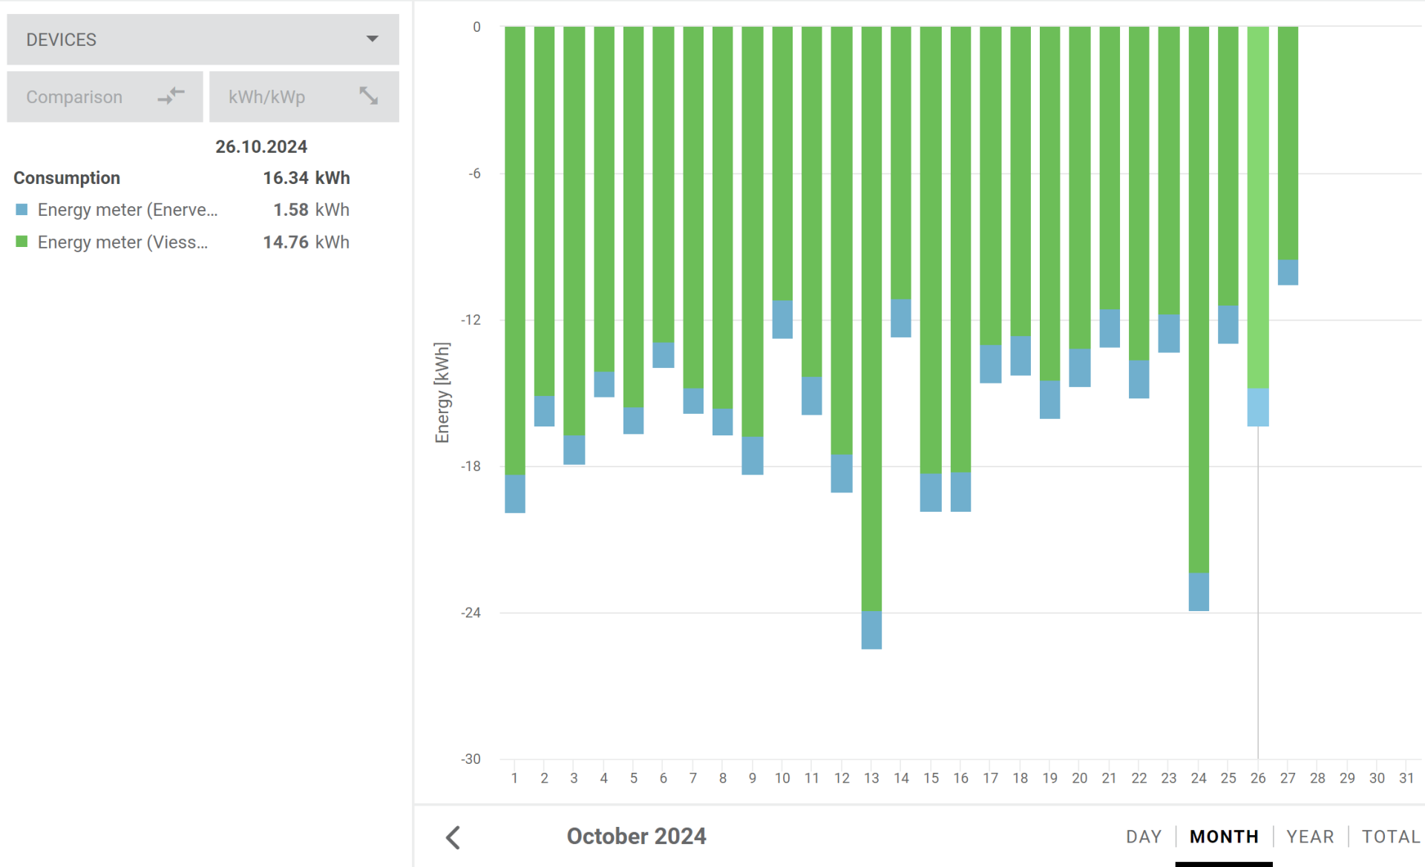Viewport: 1425px width, 867px height.
Task: Select the green bar for day 13
Action: click(871, 319)
